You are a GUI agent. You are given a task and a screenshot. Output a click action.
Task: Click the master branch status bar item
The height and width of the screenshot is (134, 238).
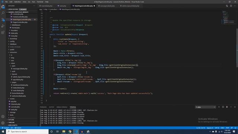pos(6,128)
